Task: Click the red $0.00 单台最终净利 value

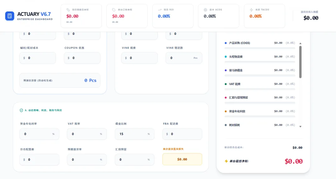Action: pos(294,161)
